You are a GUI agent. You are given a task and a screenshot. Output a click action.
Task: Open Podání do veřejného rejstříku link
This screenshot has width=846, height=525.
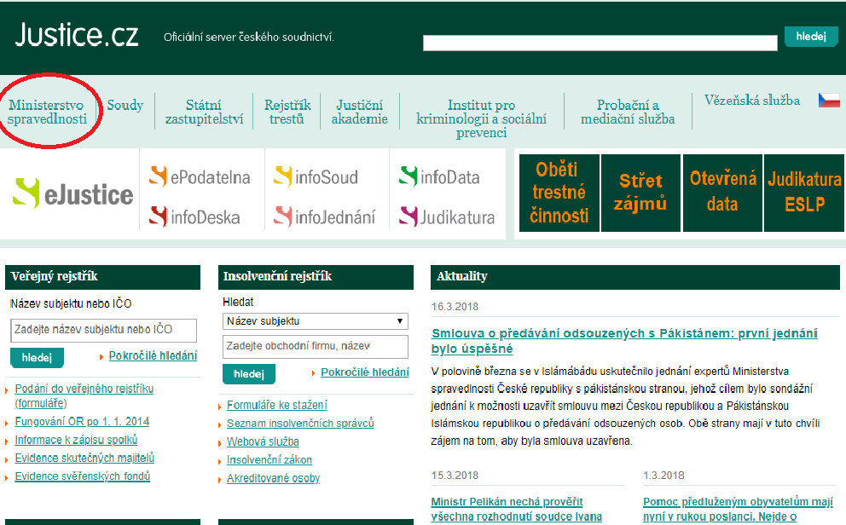[84, 395]
